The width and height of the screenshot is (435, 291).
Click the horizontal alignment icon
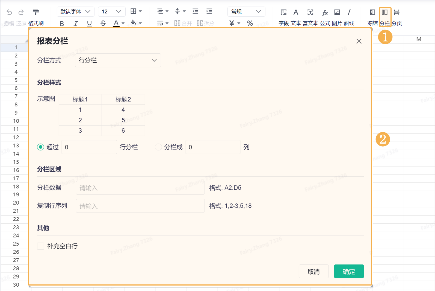(x=160, y=11)
